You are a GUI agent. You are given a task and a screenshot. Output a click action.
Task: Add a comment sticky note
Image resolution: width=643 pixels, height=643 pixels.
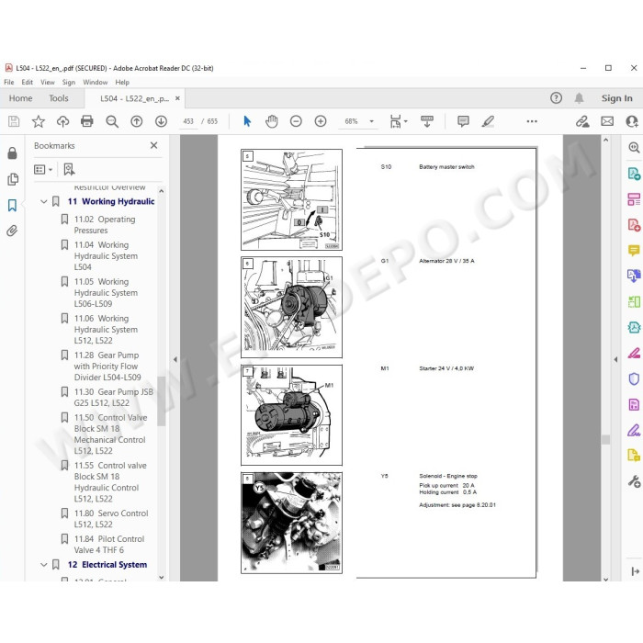463,121
